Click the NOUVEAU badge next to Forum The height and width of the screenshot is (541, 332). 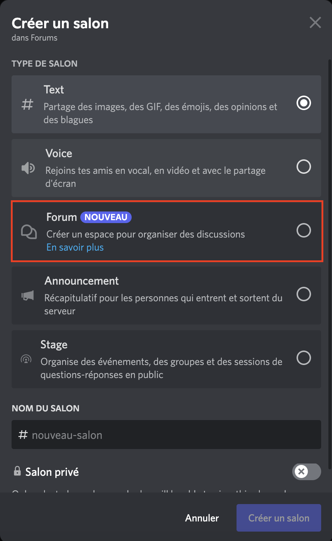tap(106, 217)
